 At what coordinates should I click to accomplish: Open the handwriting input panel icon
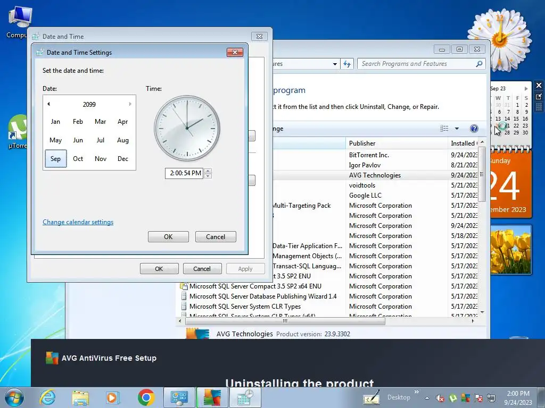point(371,397)
